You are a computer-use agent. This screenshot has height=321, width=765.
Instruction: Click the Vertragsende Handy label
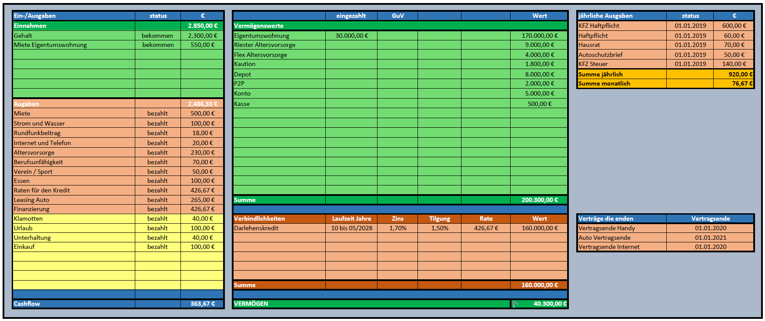click(607, 228)
